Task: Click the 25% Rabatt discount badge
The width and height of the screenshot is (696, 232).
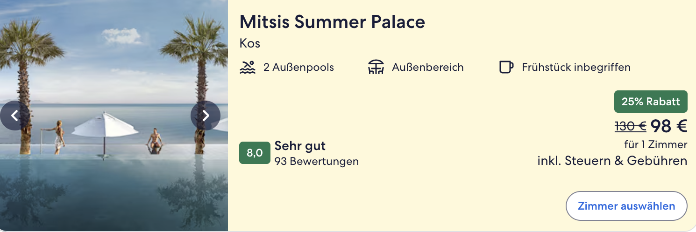Action: pyautogui.click(x=651, y=102)
